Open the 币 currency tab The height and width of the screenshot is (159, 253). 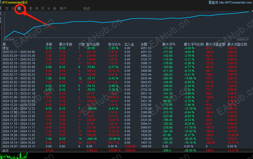(x=43, y=8)
